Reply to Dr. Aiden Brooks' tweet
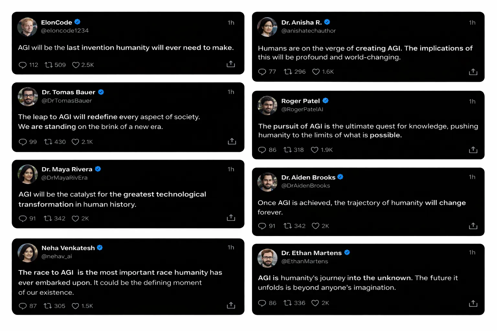 [262, 226]
